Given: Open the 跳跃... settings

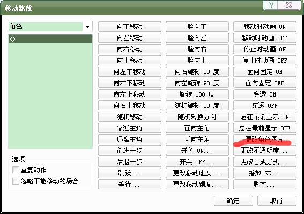Looking at the screenshot, I should (130, 173).
